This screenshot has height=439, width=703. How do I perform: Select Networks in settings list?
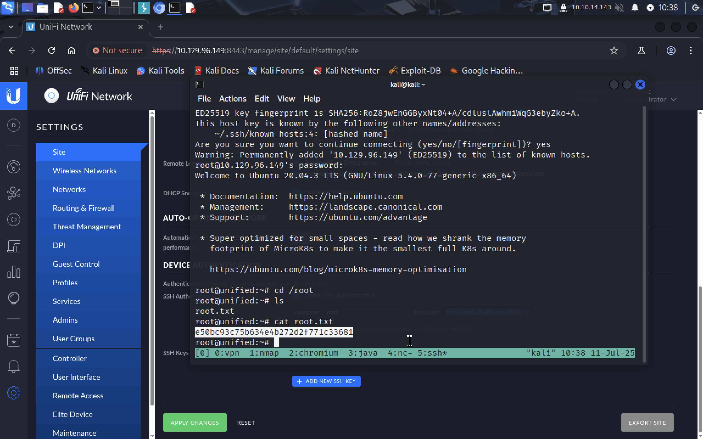coord(88,189)
